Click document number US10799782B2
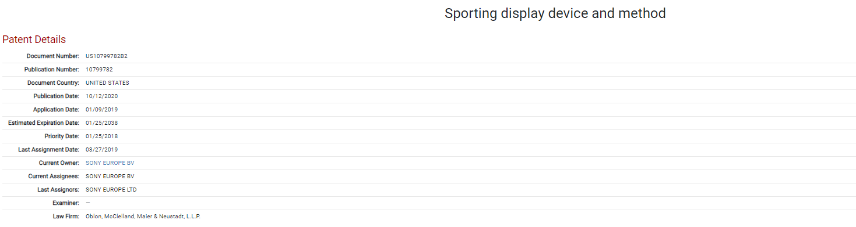Screen dimensions: 856x227 [x=106, y=56]
